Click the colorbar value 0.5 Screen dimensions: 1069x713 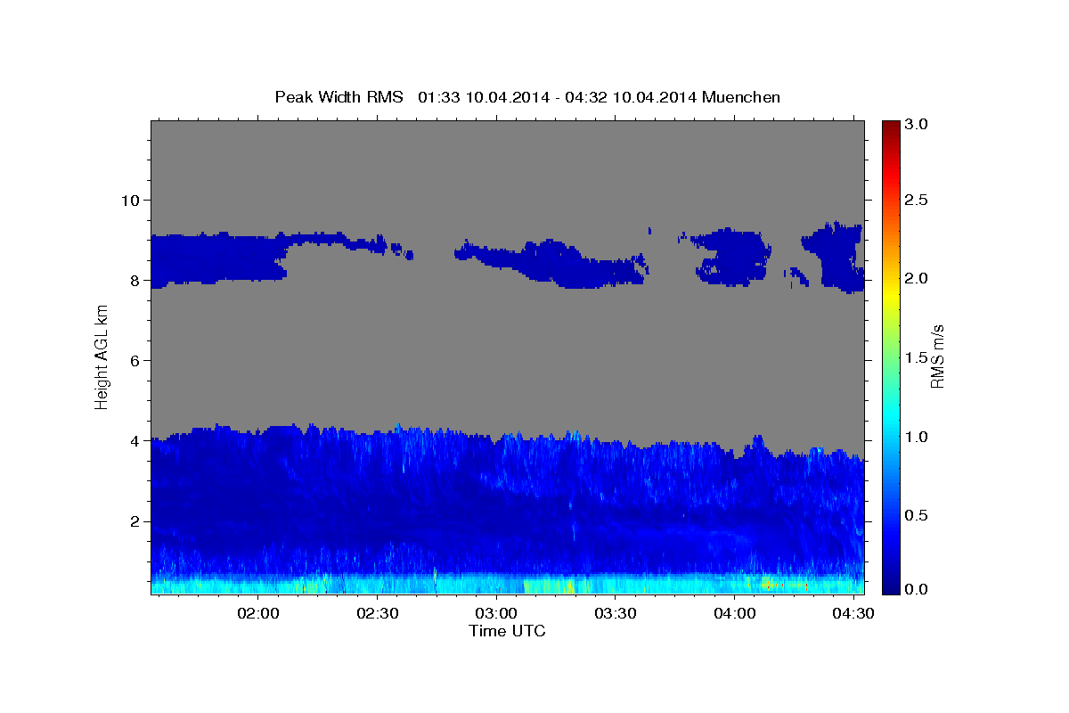pyautogui.click(x=918, y=515)
